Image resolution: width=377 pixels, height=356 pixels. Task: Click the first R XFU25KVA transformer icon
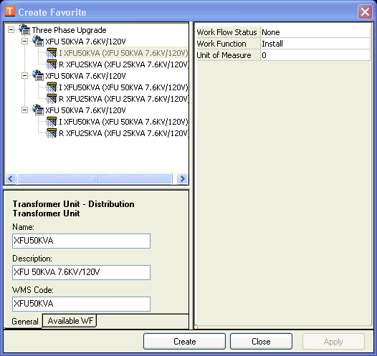point(52,64)
